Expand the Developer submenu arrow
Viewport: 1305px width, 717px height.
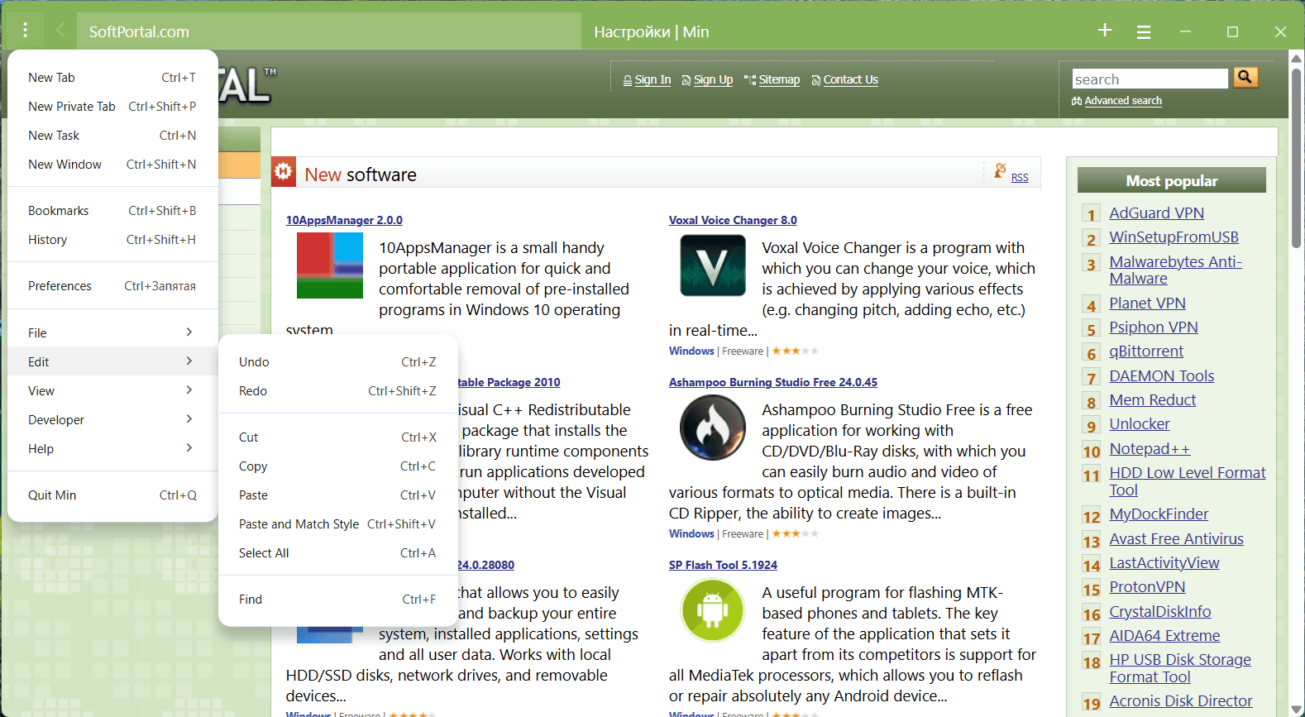[x=189, y=419]
